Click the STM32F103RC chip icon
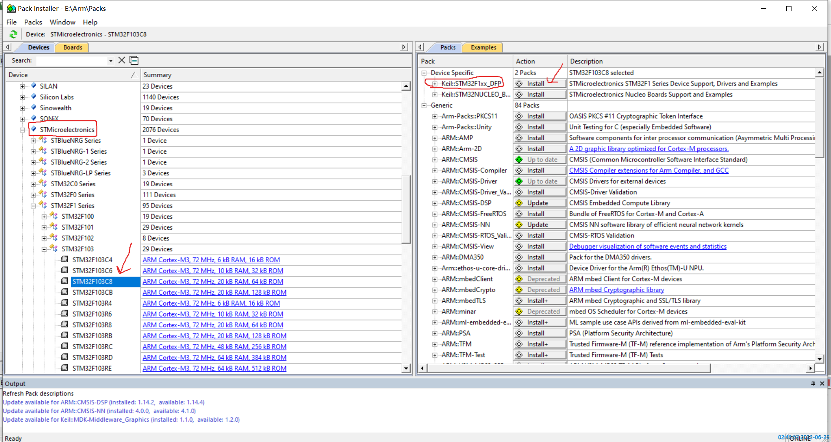Image resolution: width=831 pixels, height=442 pixels. (64, 346)
